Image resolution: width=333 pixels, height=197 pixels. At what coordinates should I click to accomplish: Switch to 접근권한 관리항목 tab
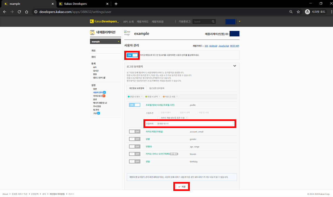click(x=157, y=88)
